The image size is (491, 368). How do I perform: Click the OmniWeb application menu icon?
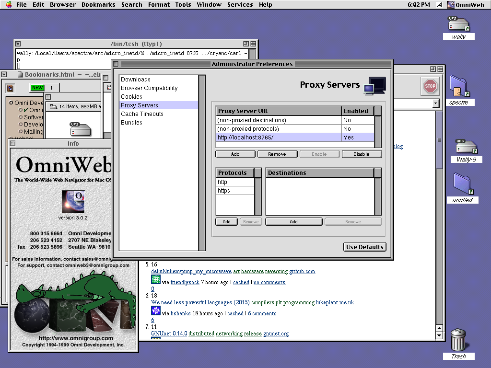pyautogui.click(x=451, y=4)
